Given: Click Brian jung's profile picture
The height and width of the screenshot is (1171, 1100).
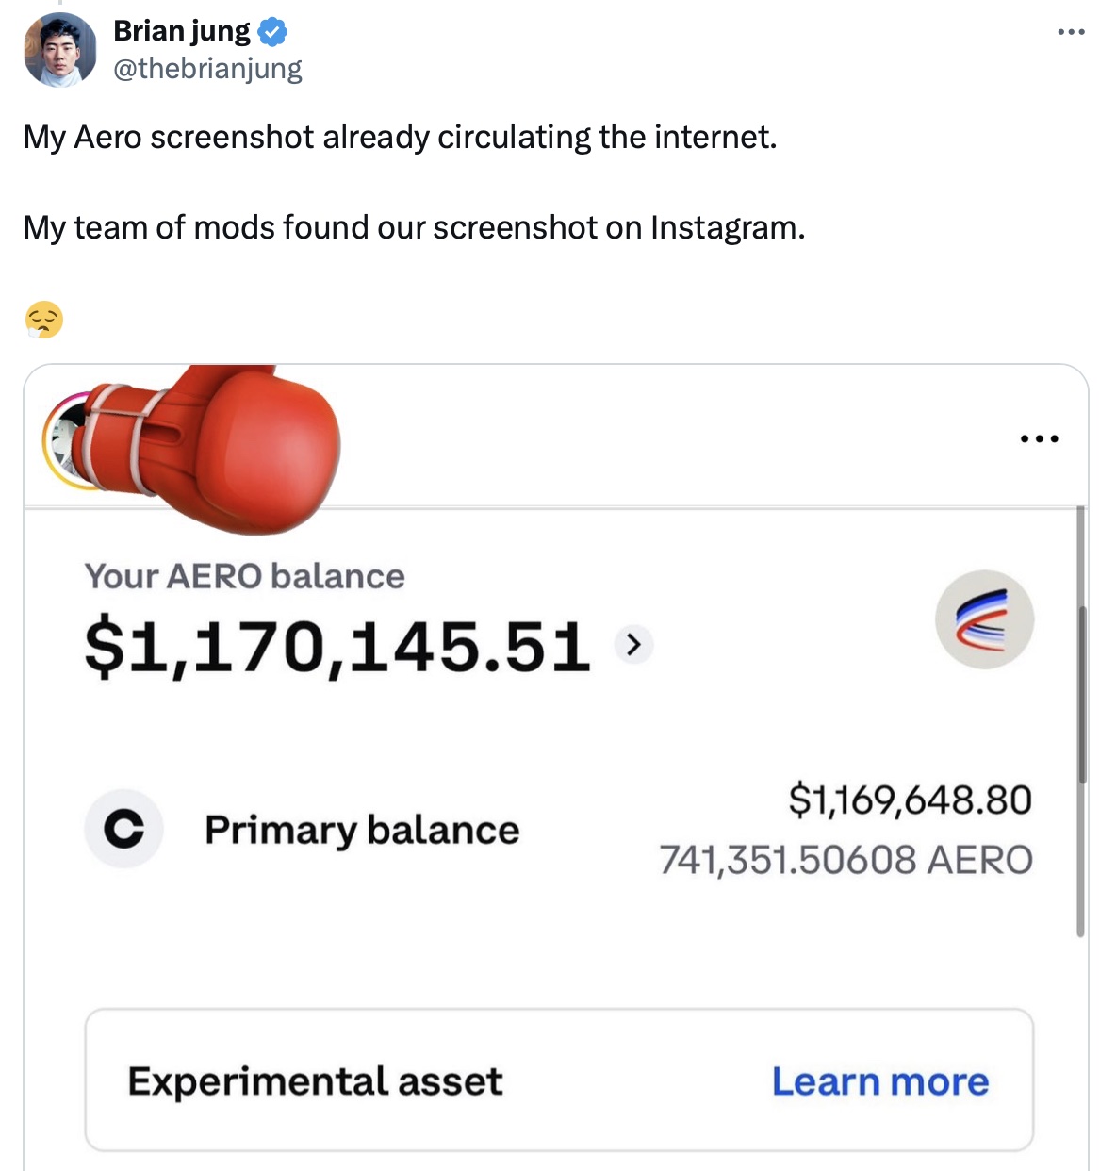Looking at the screenshot, I should 58,47.
